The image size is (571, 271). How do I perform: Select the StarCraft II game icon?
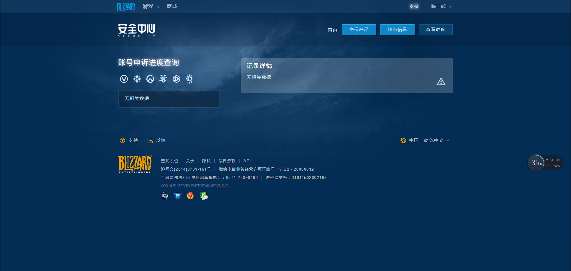pos(163,79)
